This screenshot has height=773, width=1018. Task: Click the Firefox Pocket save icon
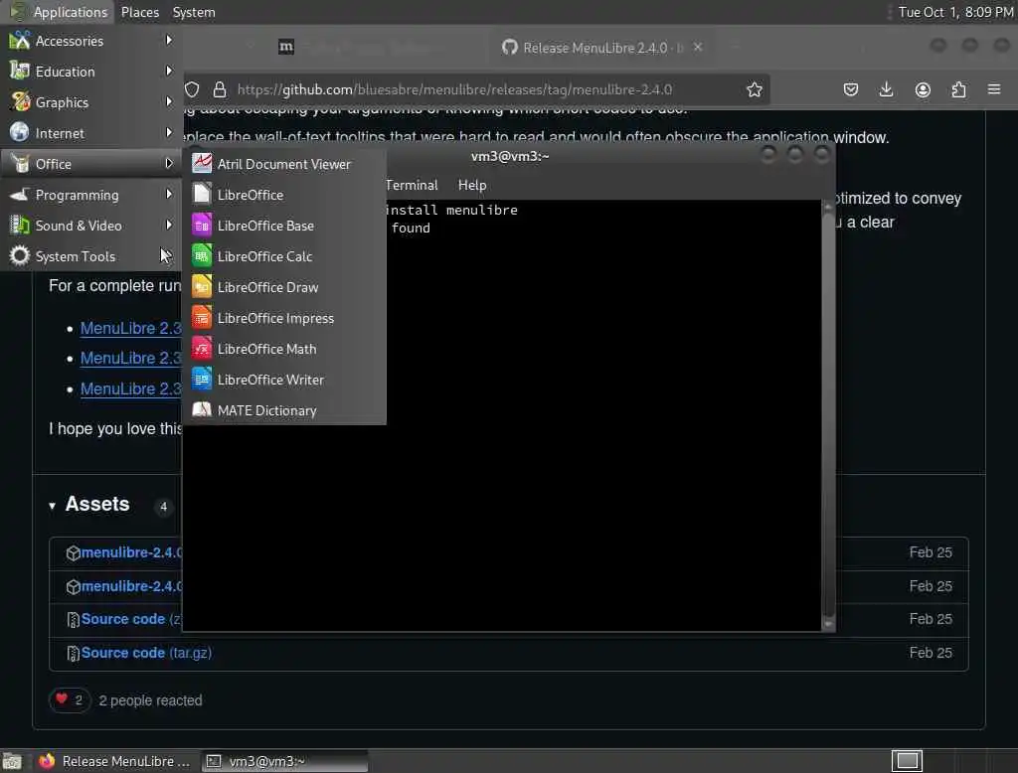coord(851,89)
